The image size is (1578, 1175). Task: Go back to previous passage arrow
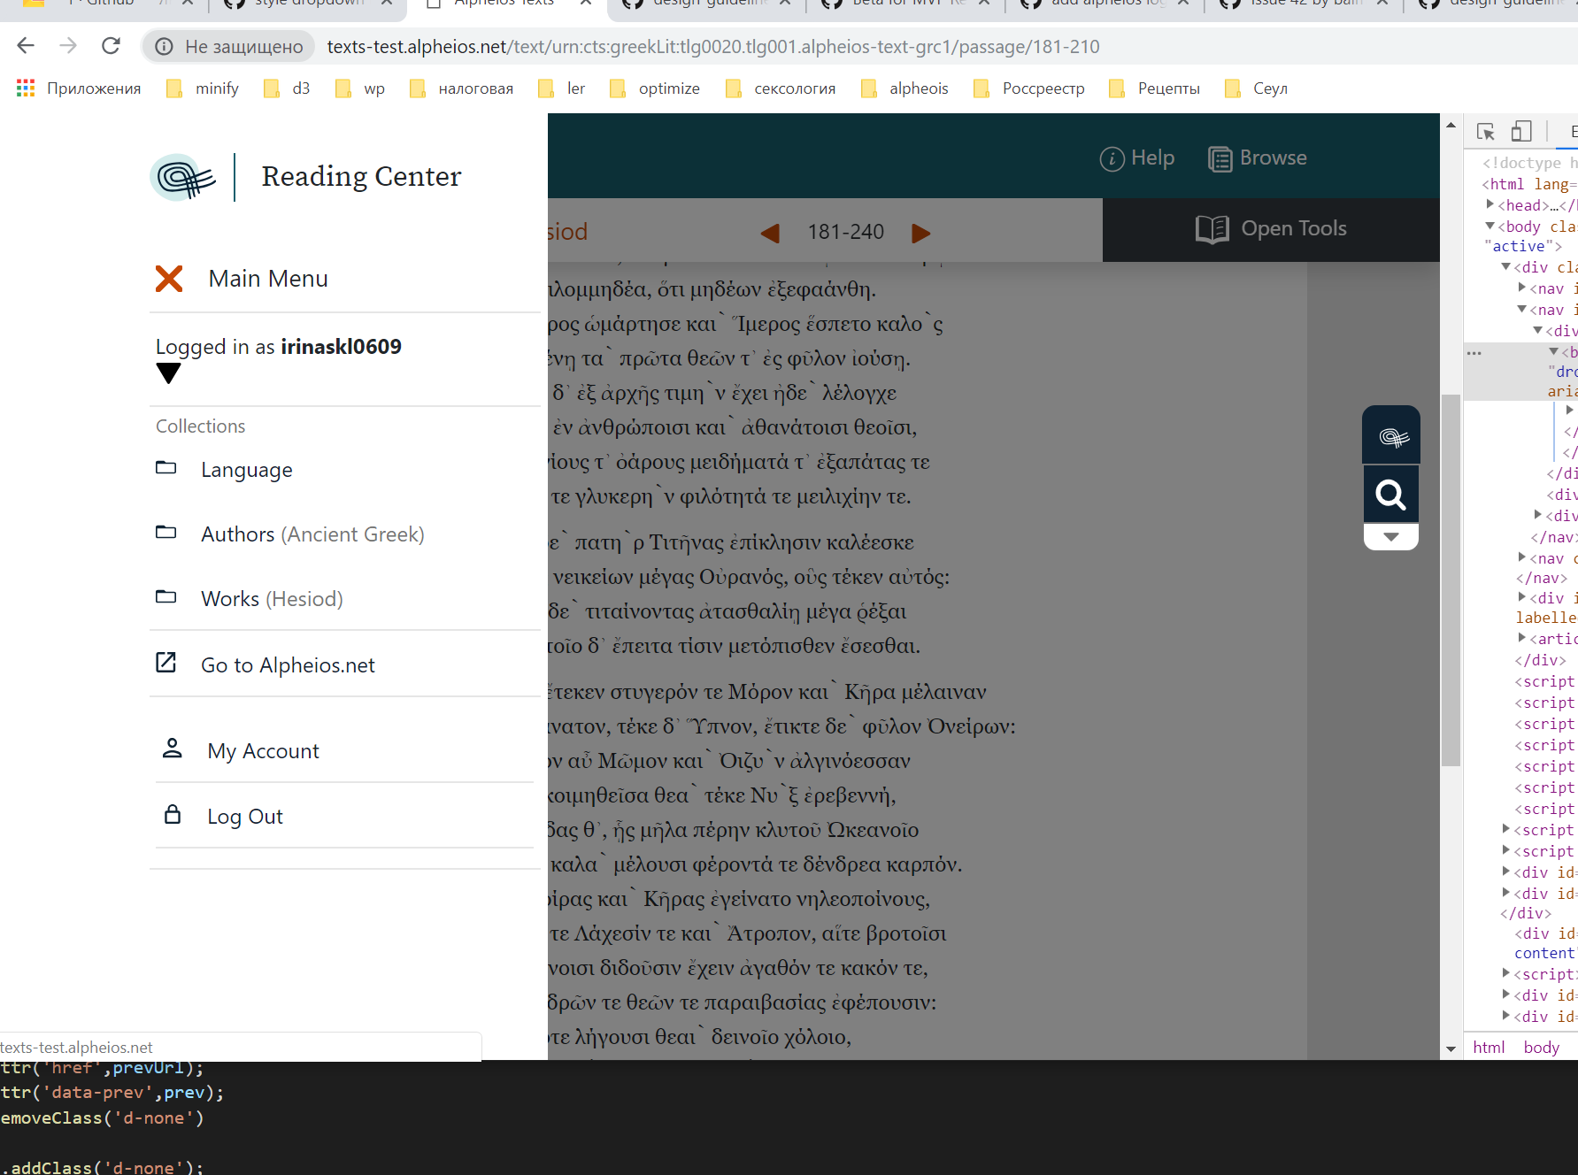point(769,233)
